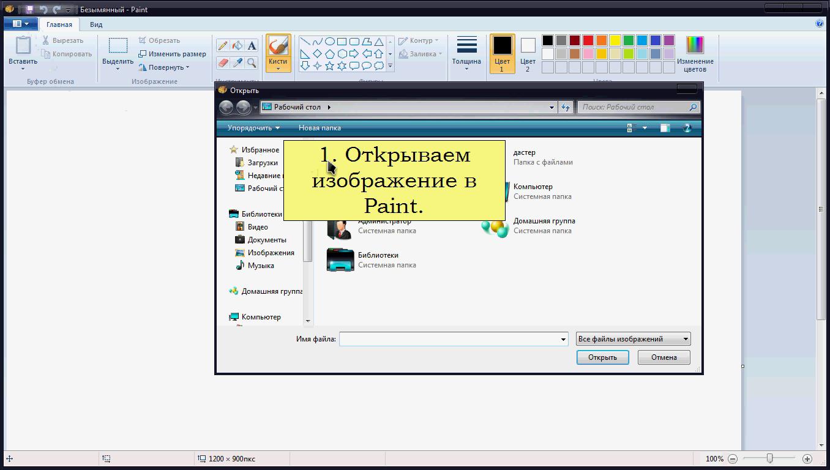830x470 pixels.
Task: Open the Домашняя группа item in file list
Action: 528,225
